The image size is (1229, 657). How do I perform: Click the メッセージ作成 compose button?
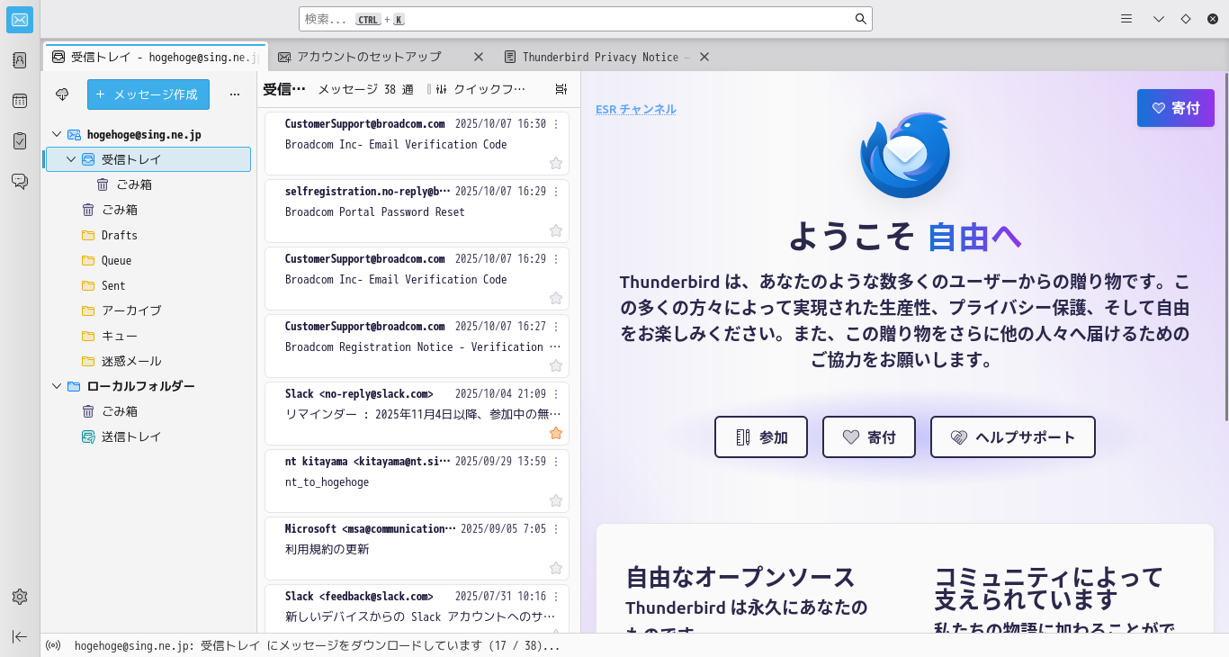point(148,94)
